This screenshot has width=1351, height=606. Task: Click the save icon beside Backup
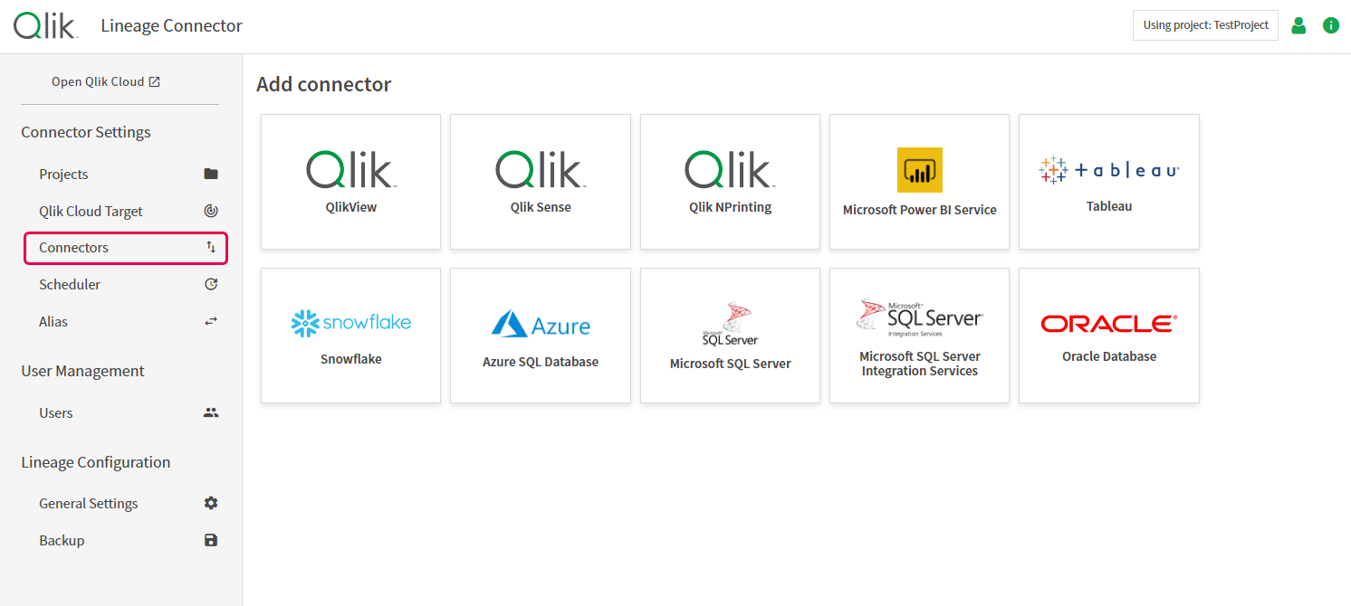[x=210, y=540]
